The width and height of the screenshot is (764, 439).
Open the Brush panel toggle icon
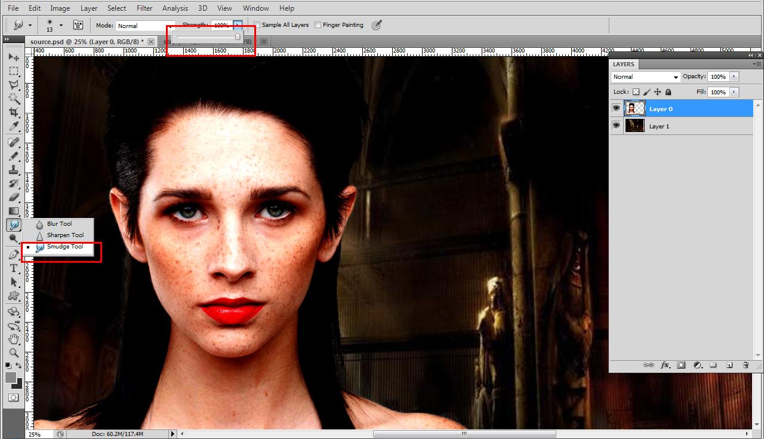tap(78, 25)
